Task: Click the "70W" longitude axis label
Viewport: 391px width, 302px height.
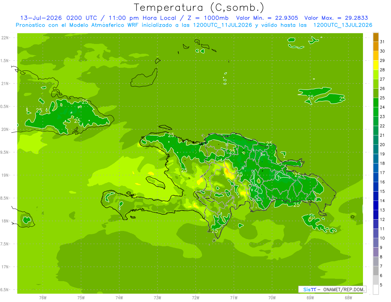Action: click(x=272, y=298)
